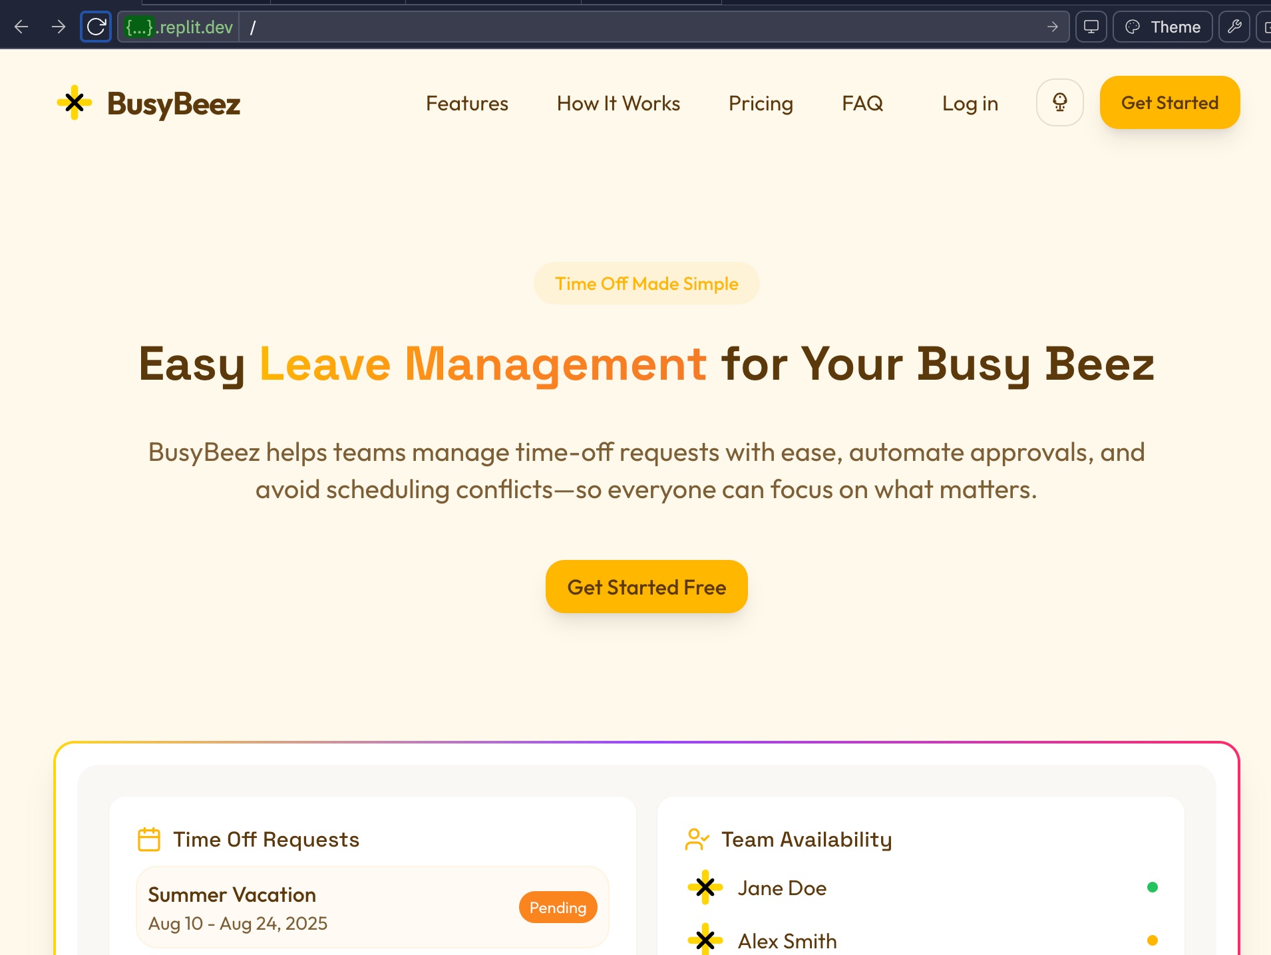
Task: Open the Theme panel in toolbar
Action: click(x=1163, y=27)
